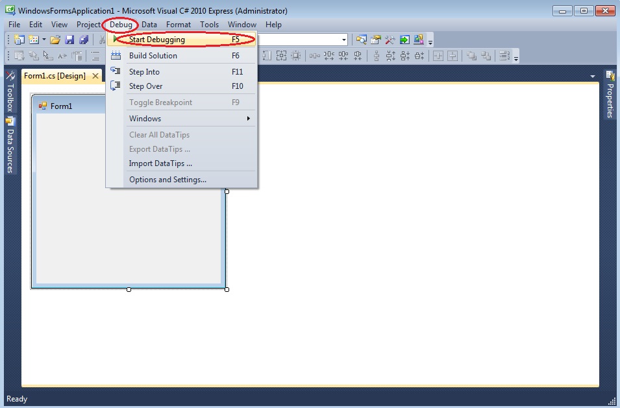This screenshot has width=620, height=408.
Task: Click the Form1 title bar in designer
Action: pos(69,106)
